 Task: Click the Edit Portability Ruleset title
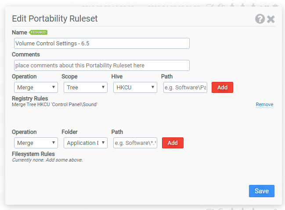click(55, 18)
